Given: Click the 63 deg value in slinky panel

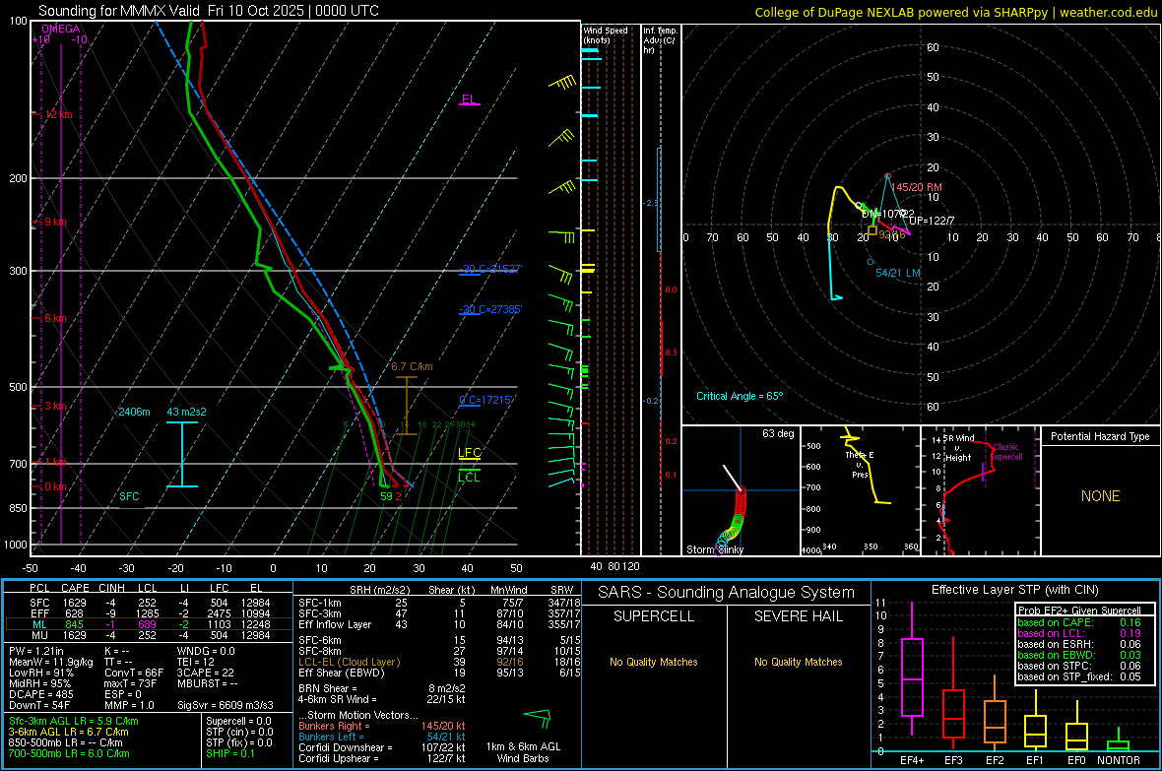Looking at the screenshot, I should click(x=777, y=433).
